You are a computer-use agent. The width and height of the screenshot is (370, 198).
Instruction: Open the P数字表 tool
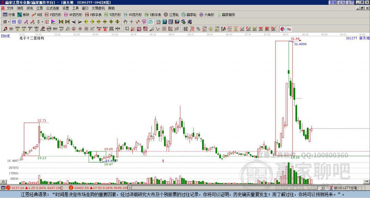(93, 14)
